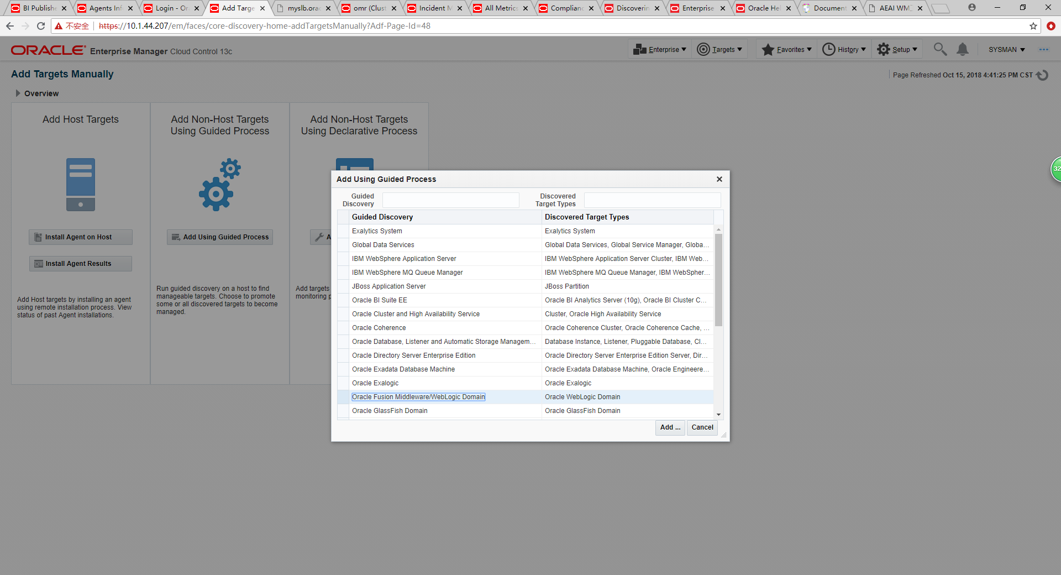
Task: Select Oracle GlassFish Domain in Guided Discovery
Action: [390, 411]
